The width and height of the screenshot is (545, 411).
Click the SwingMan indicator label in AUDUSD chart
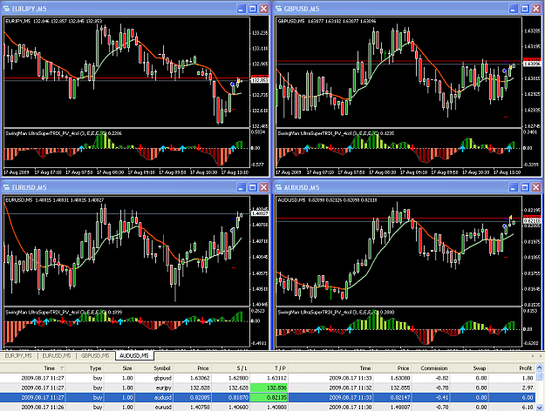point(336,312)
